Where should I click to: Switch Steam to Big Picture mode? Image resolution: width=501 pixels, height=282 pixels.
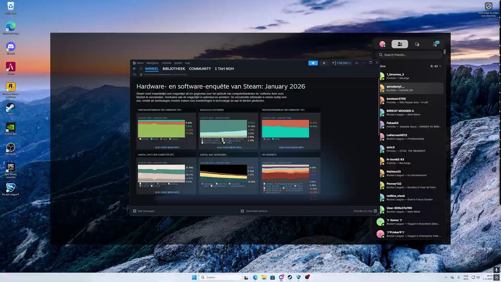pos(357,63)
